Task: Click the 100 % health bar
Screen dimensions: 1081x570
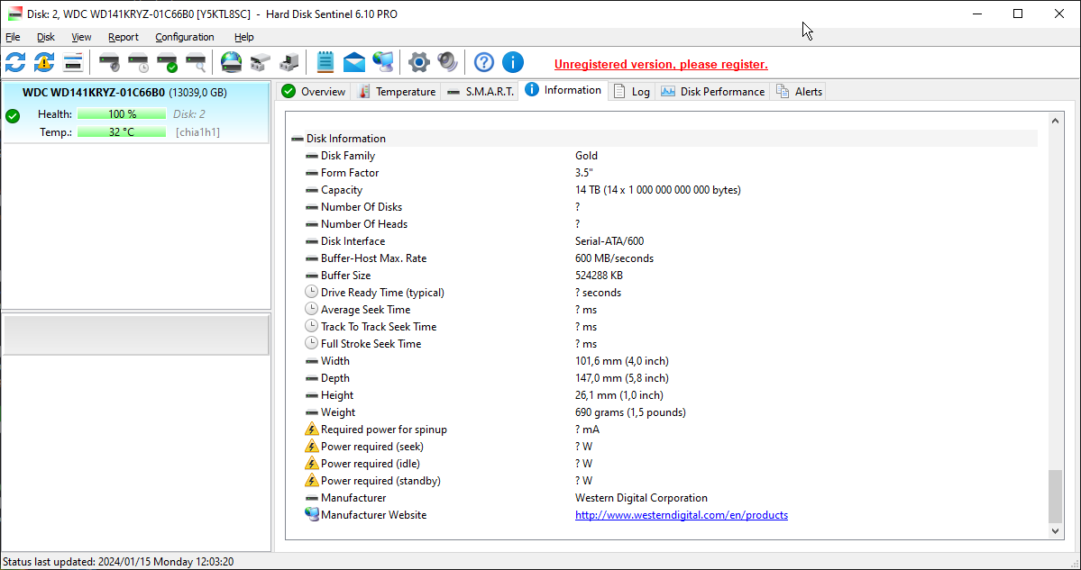Action: click(x=122, y=114)
